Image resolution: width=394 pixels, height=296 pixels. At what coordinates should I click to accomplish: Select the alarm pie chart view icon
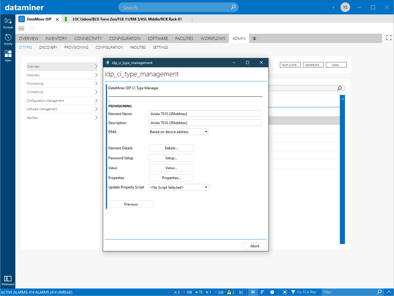click(x=272, y=292)
